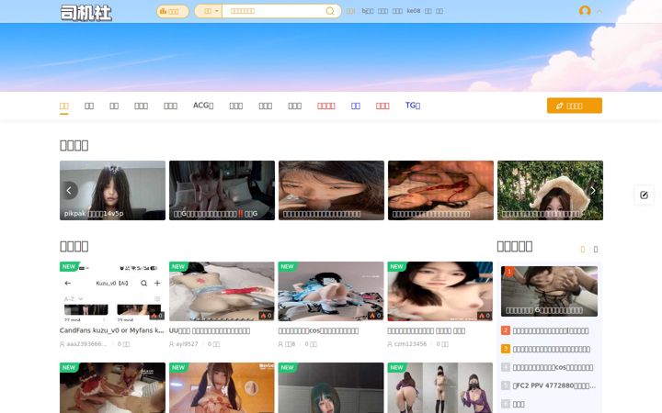
Task: Click the floating edit pencil icon on the right edge
Action: 644,195
